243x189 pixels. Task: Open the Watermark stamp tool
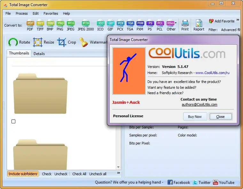93,42
